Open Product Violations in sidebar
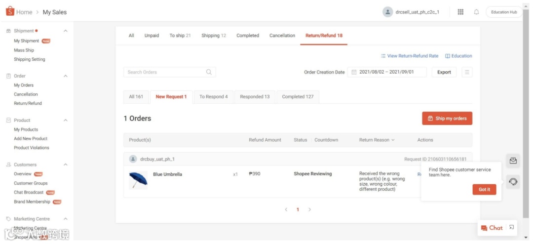Image resolution: width=533 pixels, height=244 pixels. tap(32, 148)
